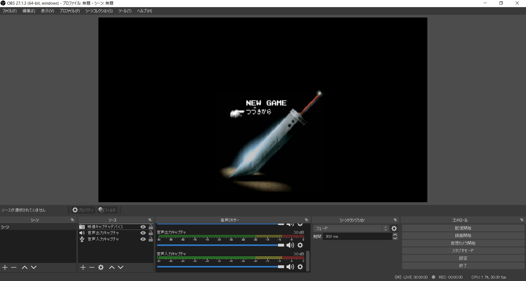Move source up using the ソース panel arrow
This screenshot has width=526, height=281.
pyautogui.click(x=112, y=267)
